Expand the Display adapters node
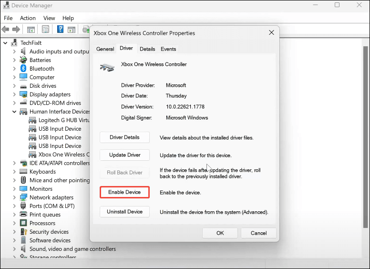This screenshot has height=269, width=370. [14, 94]
